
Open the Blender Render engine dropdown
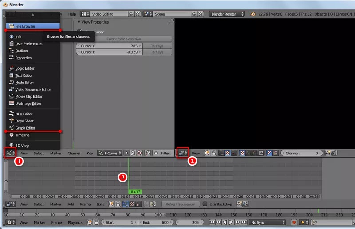coord(227,14)
